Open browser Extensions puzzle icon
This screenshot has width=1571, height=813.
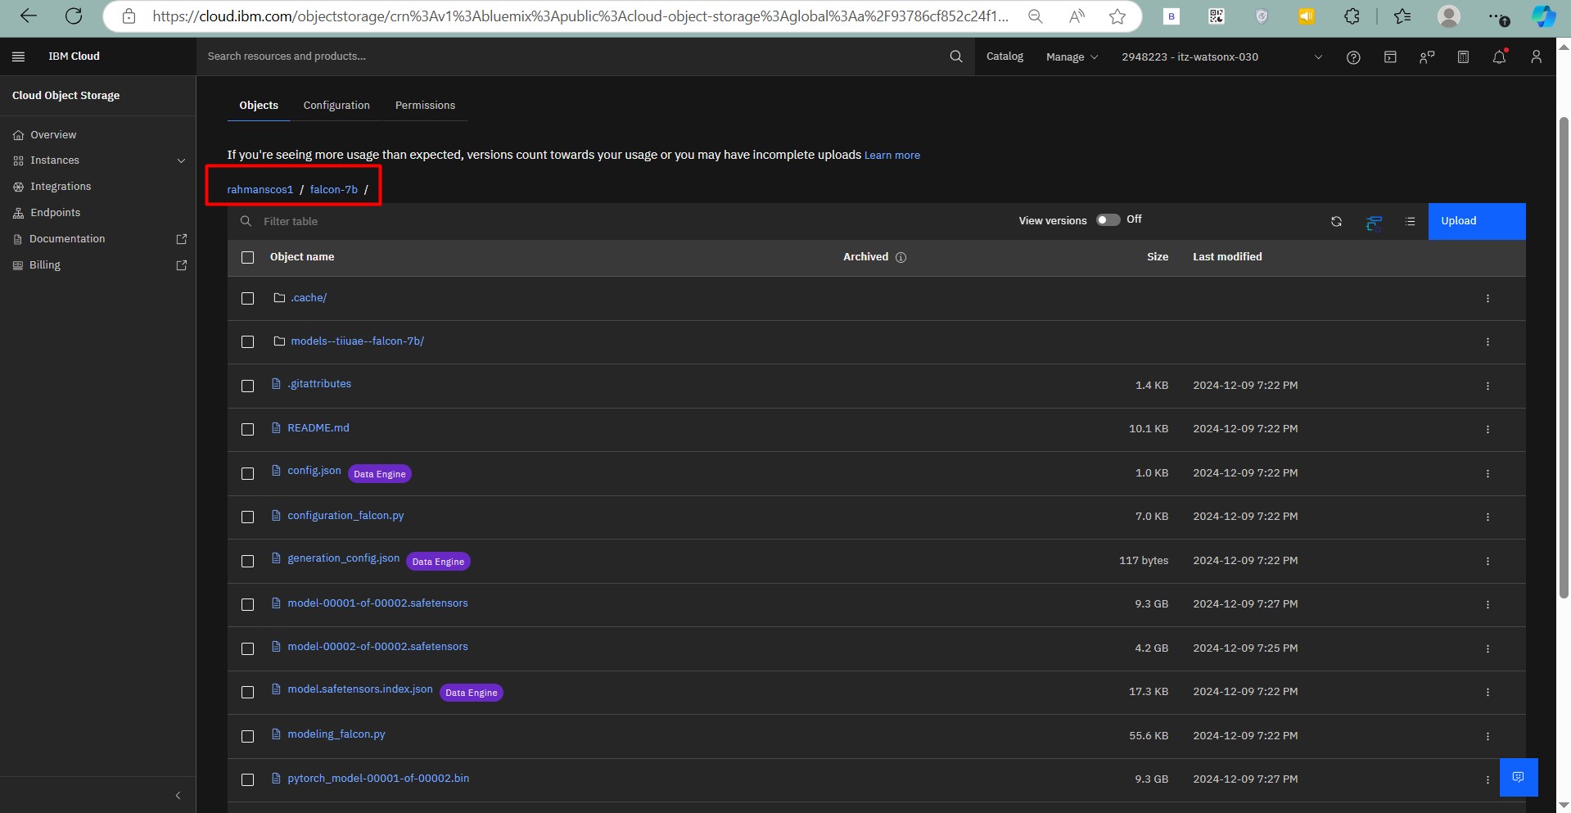(1352, 16)
